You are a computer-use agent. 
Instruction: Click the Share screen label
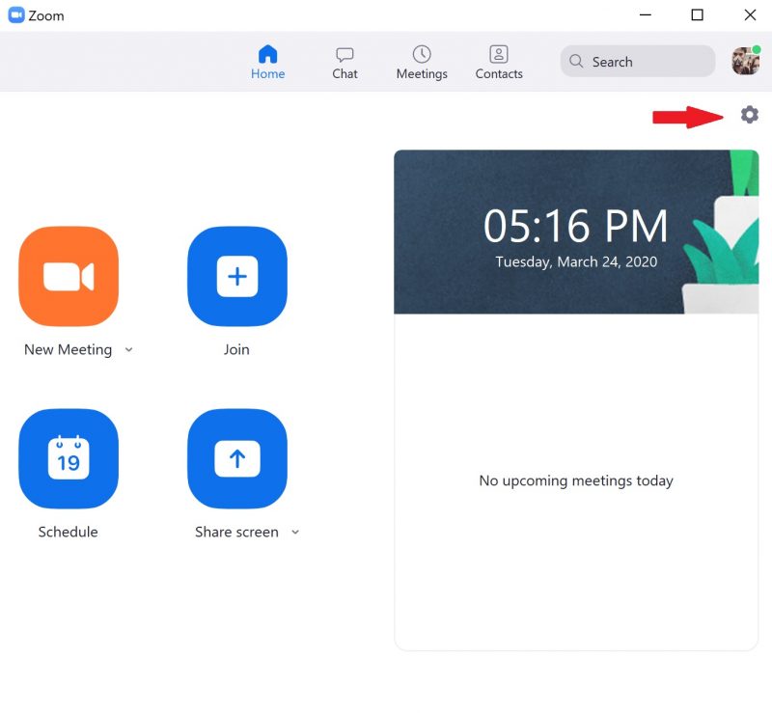[236, 532]
